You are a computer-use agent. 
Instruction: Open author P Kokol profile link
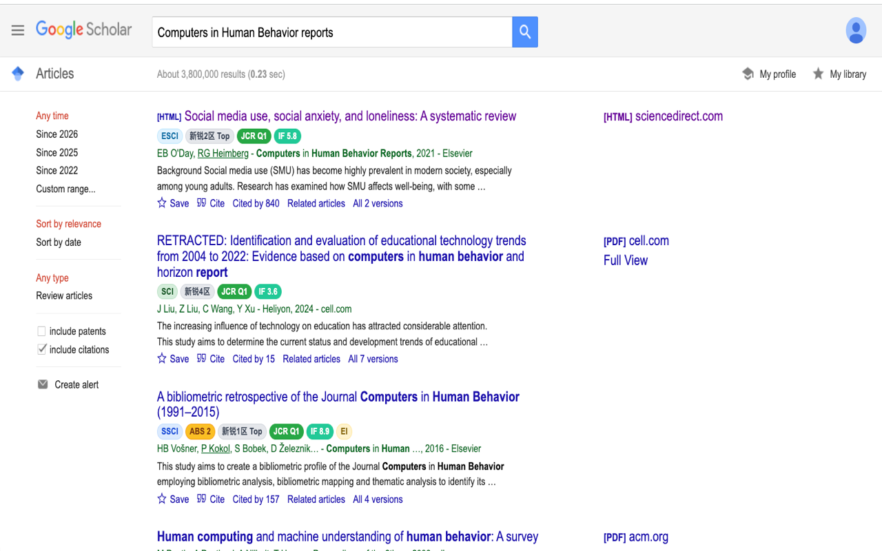click(216, 448)
